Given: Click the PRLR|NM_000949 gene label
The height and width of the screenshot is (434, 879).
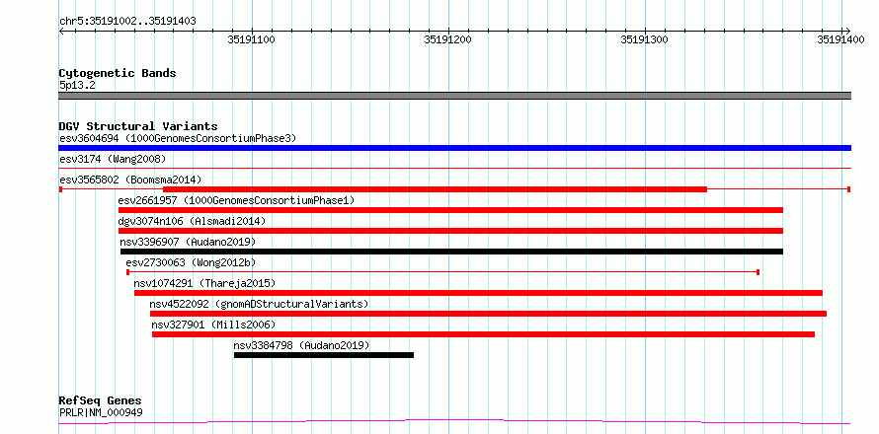Looking at the screenshot, I should [101, 412].
